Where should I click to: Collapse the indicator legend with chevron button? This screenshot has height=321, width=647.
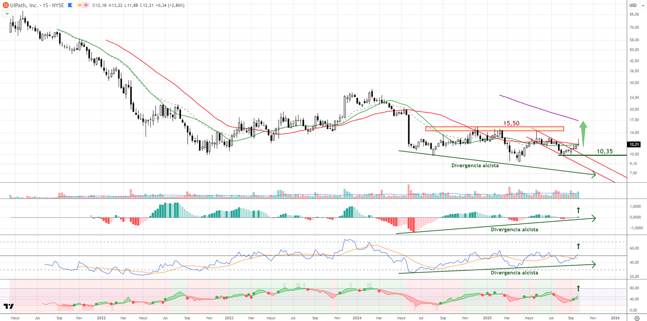7,13
